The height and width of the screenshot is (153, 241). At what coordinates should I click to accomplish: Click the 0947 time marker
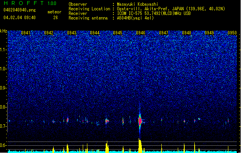(x=164, y=33)
